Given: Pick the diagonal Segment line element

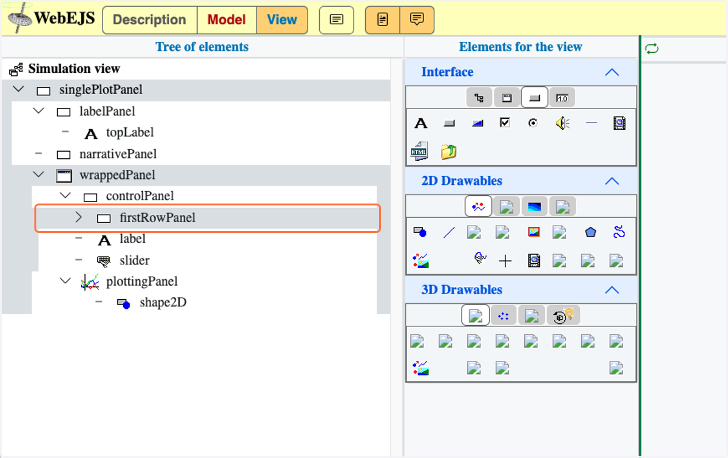Looking at the screenshot, I should [449, 232].
